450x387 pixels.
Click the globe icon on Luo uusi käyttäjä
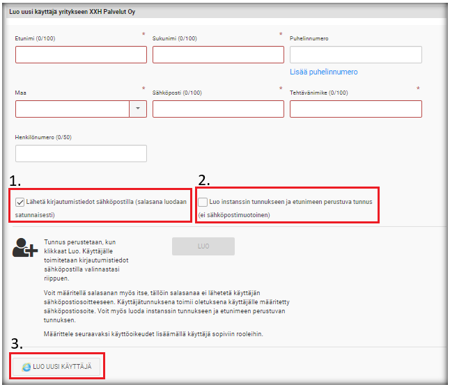pos(26,366)
